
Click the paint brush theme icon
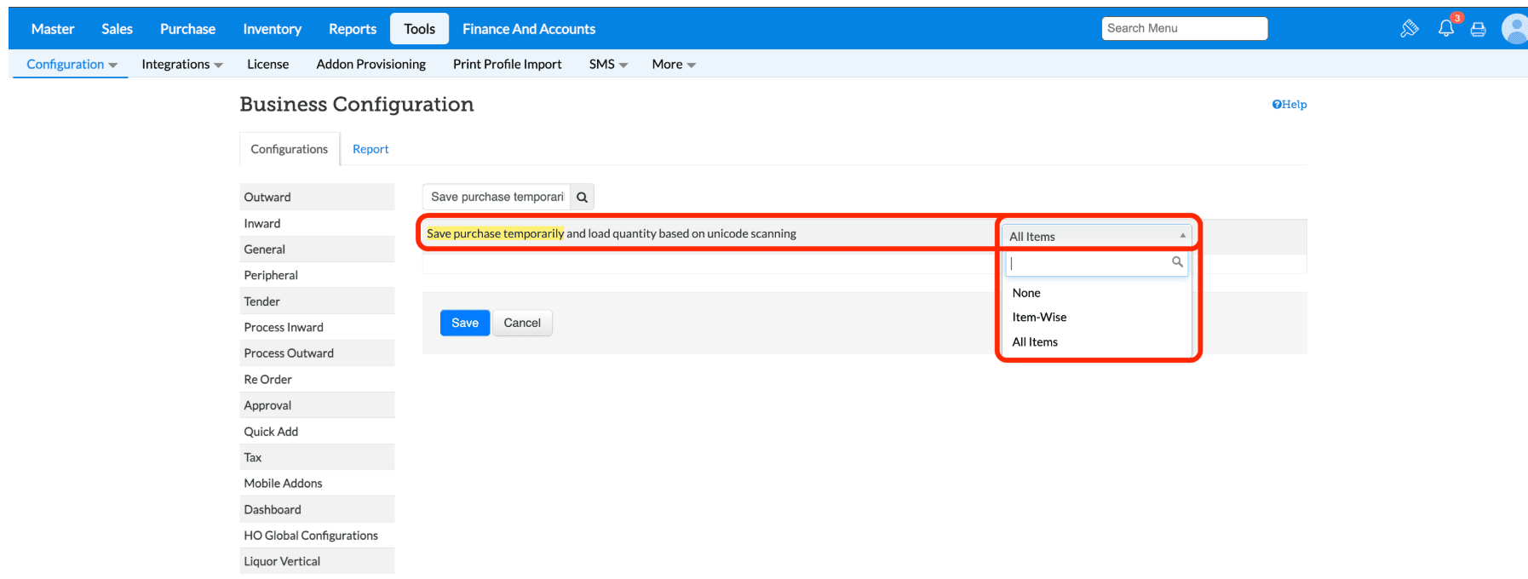(1410, 29)
